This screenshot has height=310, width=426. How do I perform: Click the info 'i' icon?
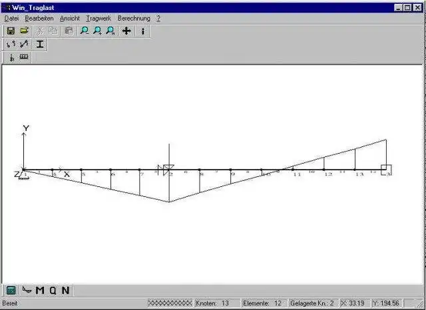click(143, 31)
